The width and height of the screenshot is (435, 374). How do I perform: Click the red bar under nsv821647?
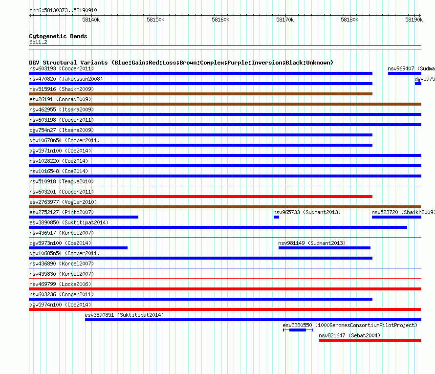point(370,340)
